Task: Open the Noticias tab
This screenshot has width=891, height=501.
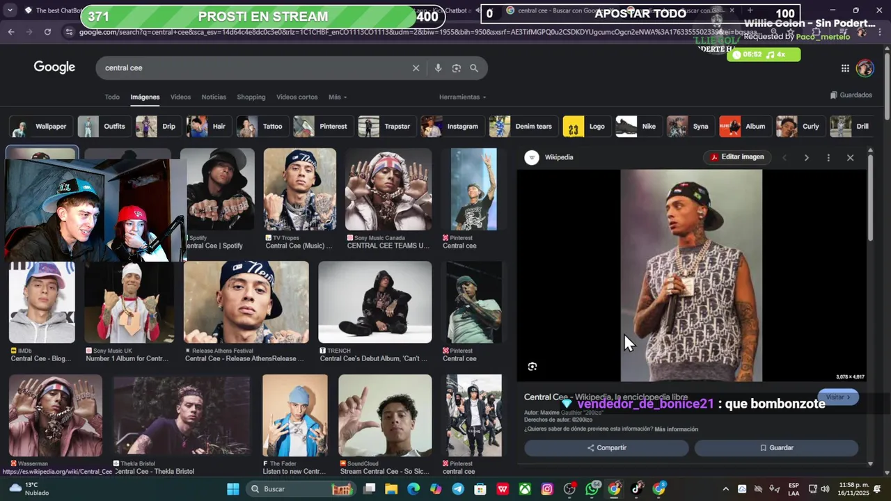Action: [x=214, y=97]
